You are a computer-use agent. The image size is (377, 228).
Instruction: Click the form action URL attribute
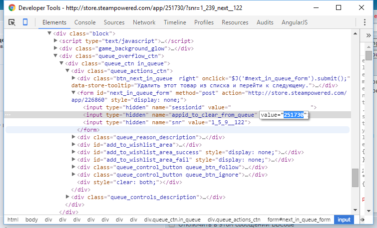pos(209,96)
